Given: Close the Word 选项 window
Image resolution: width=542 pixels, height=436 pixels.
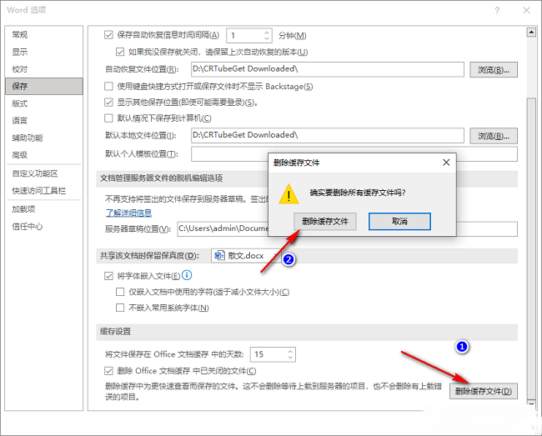Looking at the screenshot, I should tap(526, 10).
